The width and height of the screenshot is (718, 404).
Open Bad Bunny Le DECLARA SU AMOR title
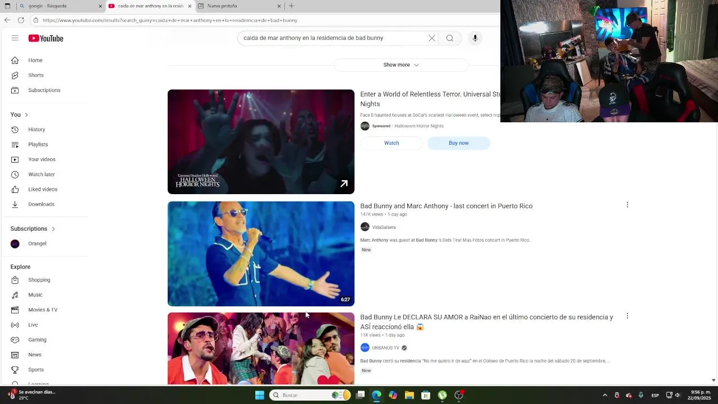(x=486, y=322)
